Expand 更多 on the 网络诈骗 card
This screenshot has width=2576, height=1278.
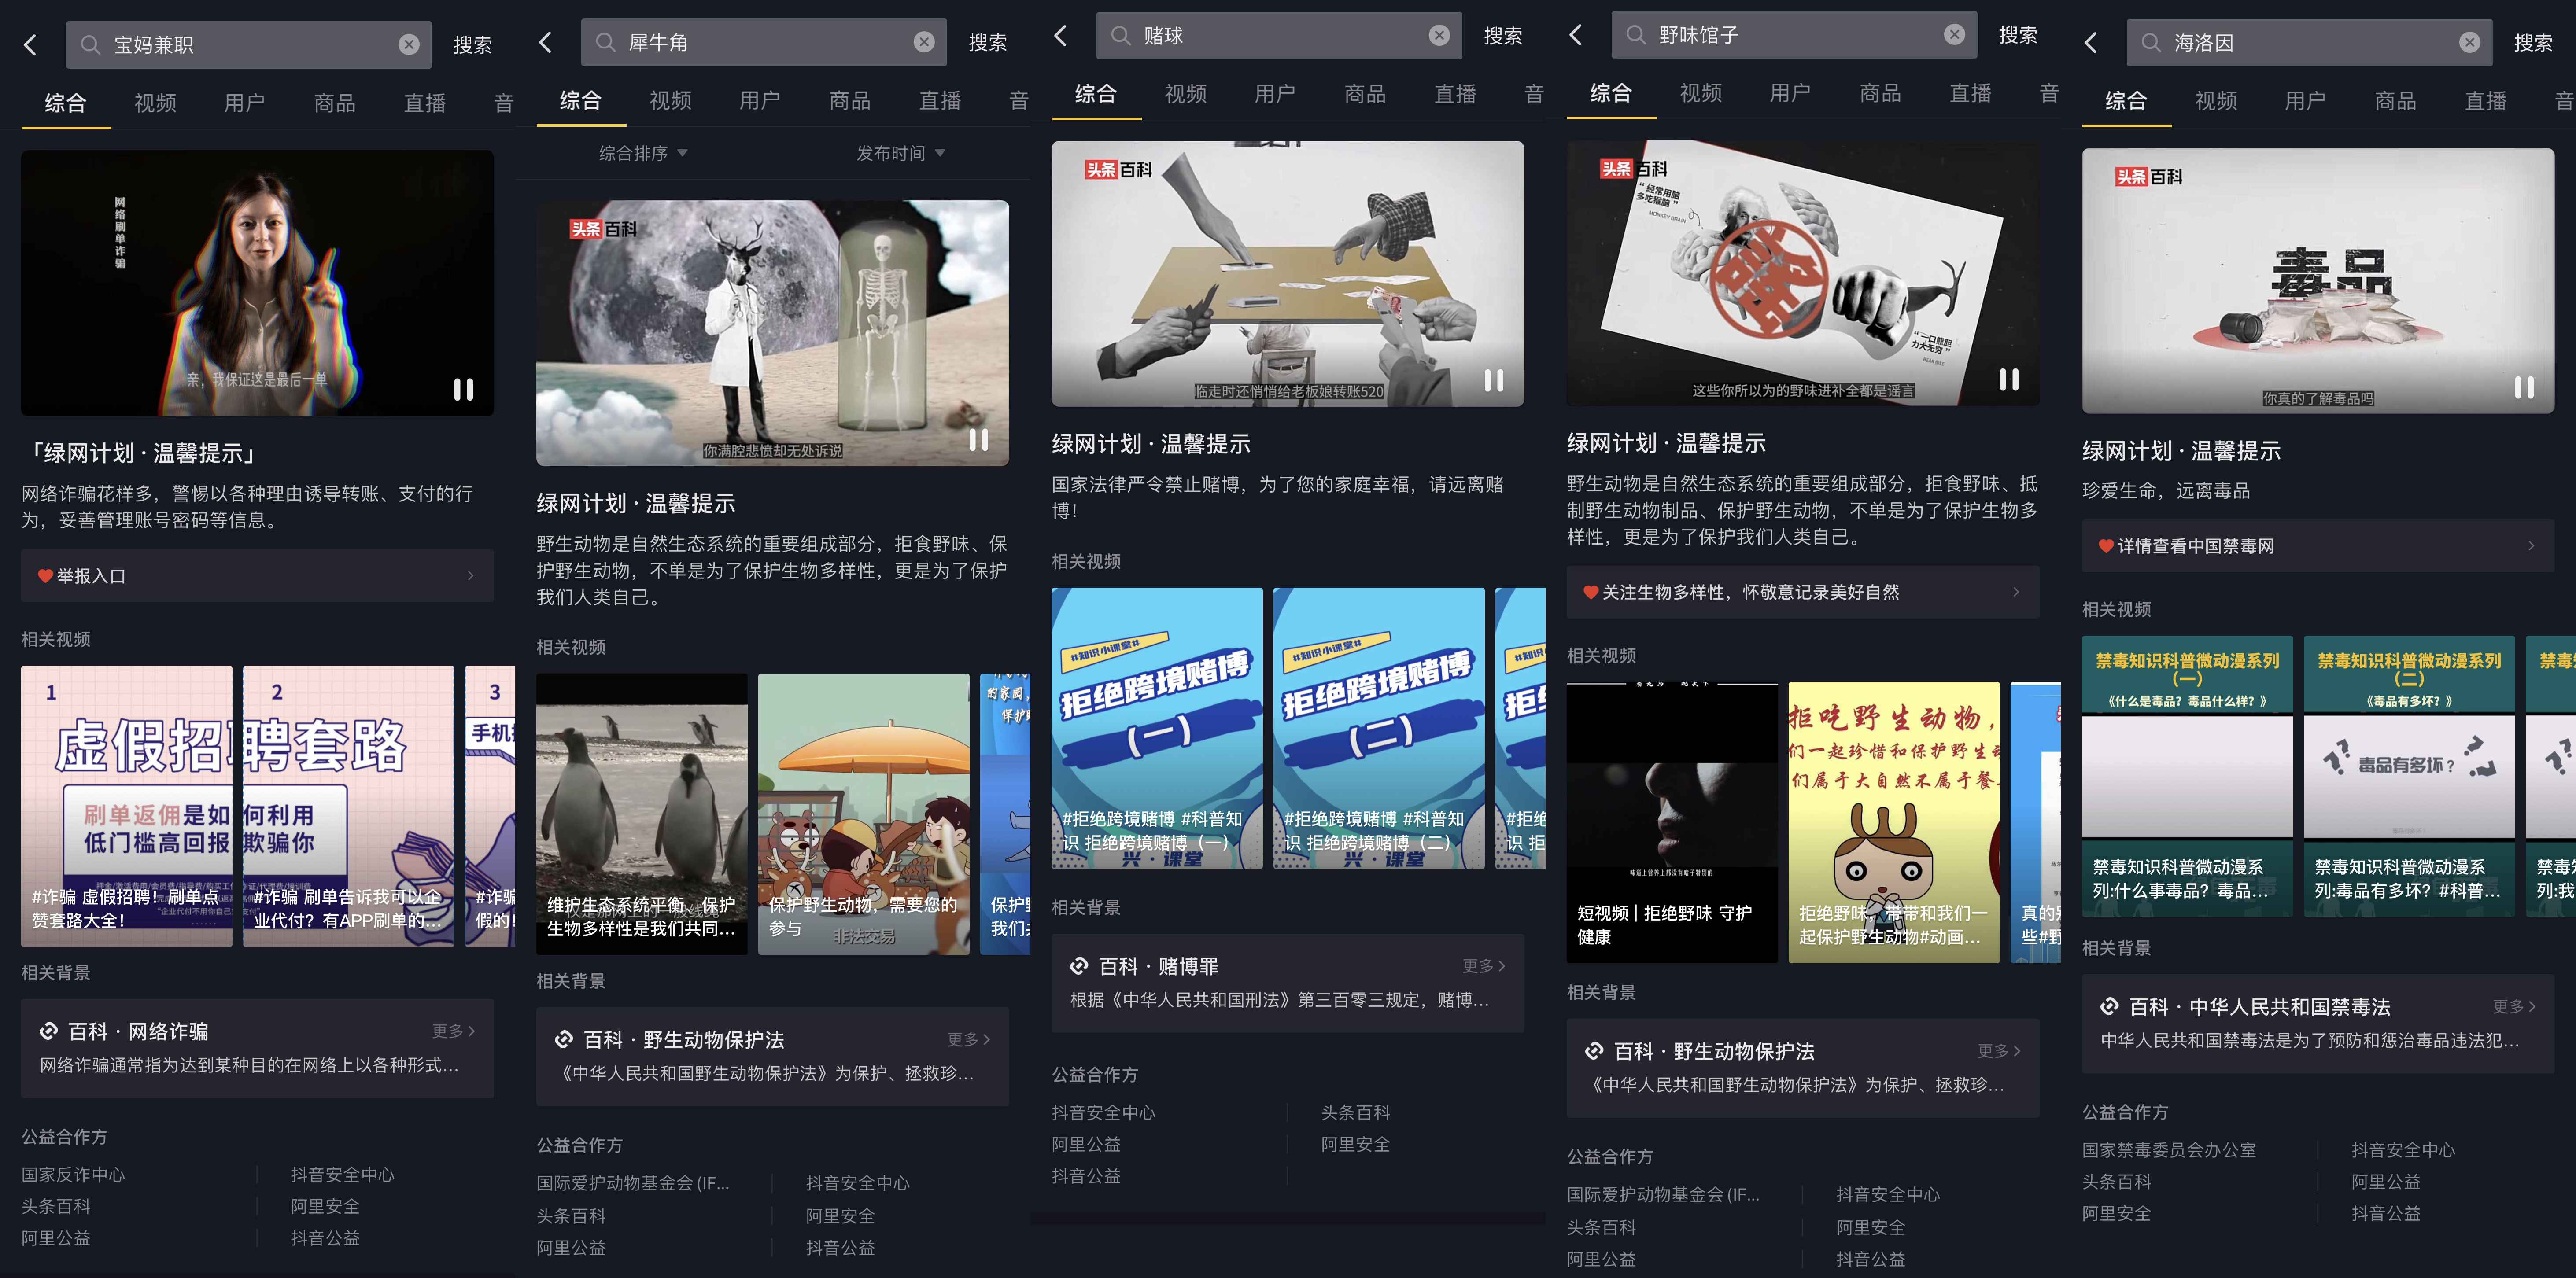click(453, 1031)
